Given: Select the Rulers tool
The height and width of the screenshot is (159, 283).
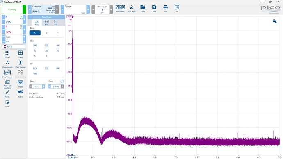Looking at the screenshot, I should coord(7,94).
